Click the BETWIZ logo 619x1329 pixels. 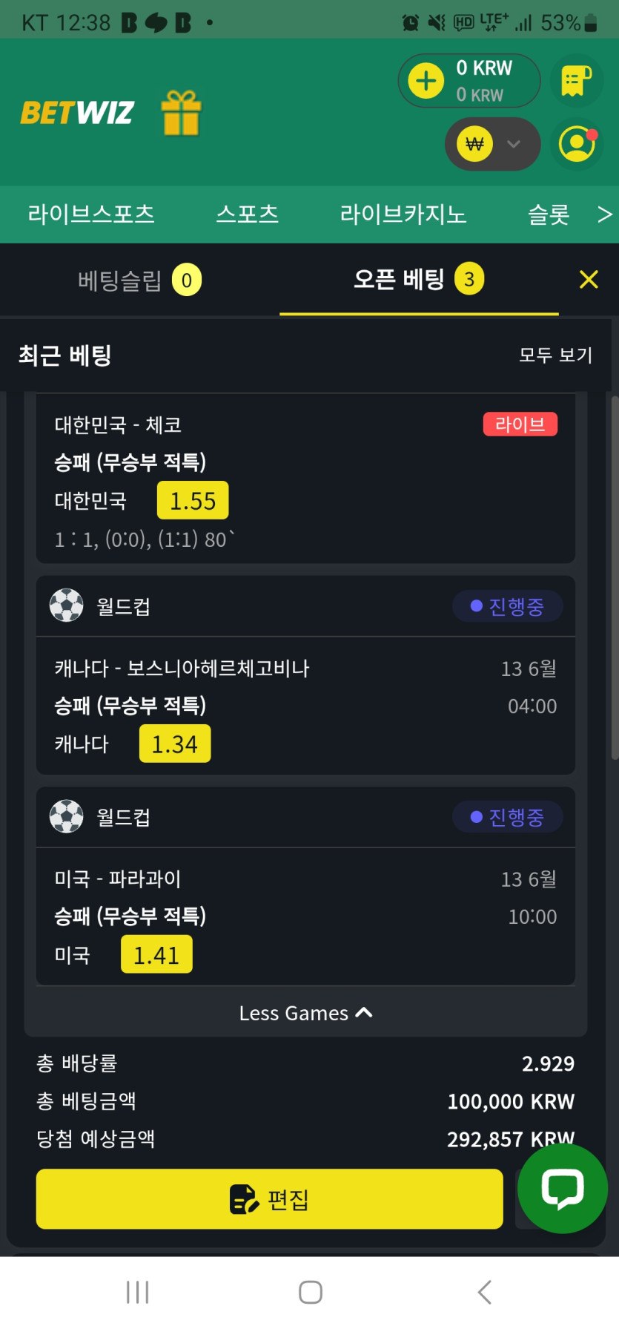click(x=77, y=113)
